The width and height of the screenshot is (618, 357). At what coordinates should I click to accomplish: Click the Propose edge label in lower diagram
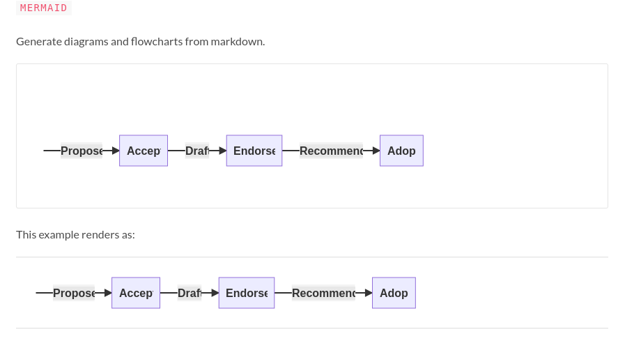coord(74,293)
